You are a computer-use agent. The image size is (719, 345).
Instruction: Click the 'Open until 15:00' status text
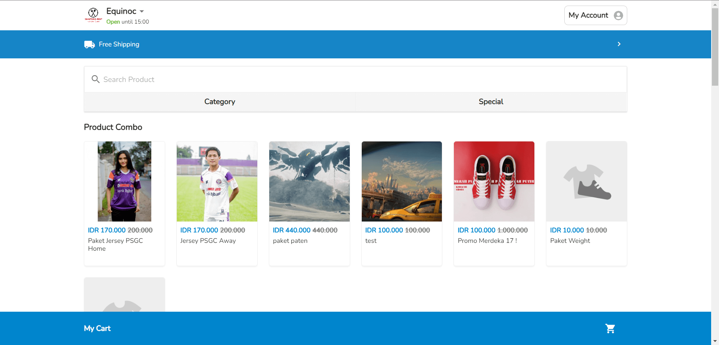click(128, 22)
